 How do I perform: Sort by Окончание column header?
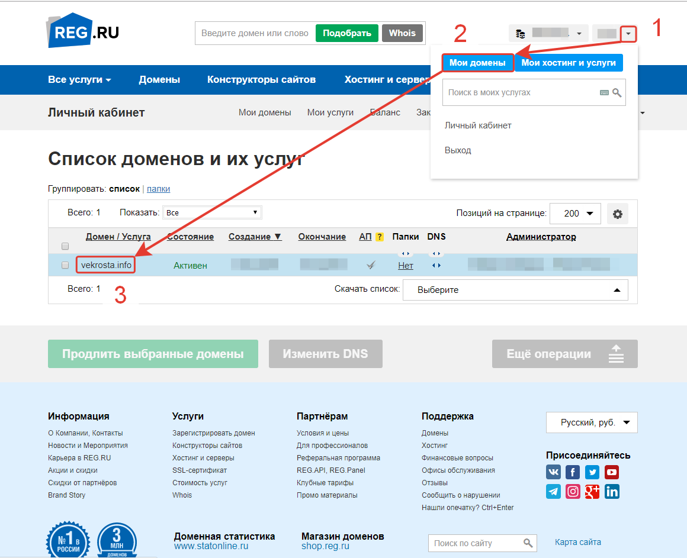point(322,237)
